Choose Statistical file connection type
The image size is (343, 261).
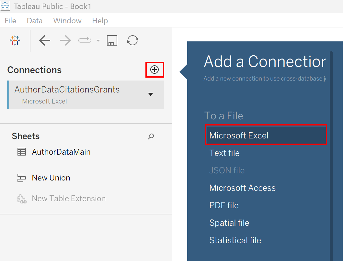coord(235,240)
